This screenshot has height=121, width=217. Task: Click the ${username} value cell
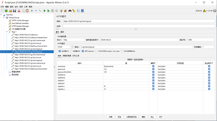coord(126,66)
